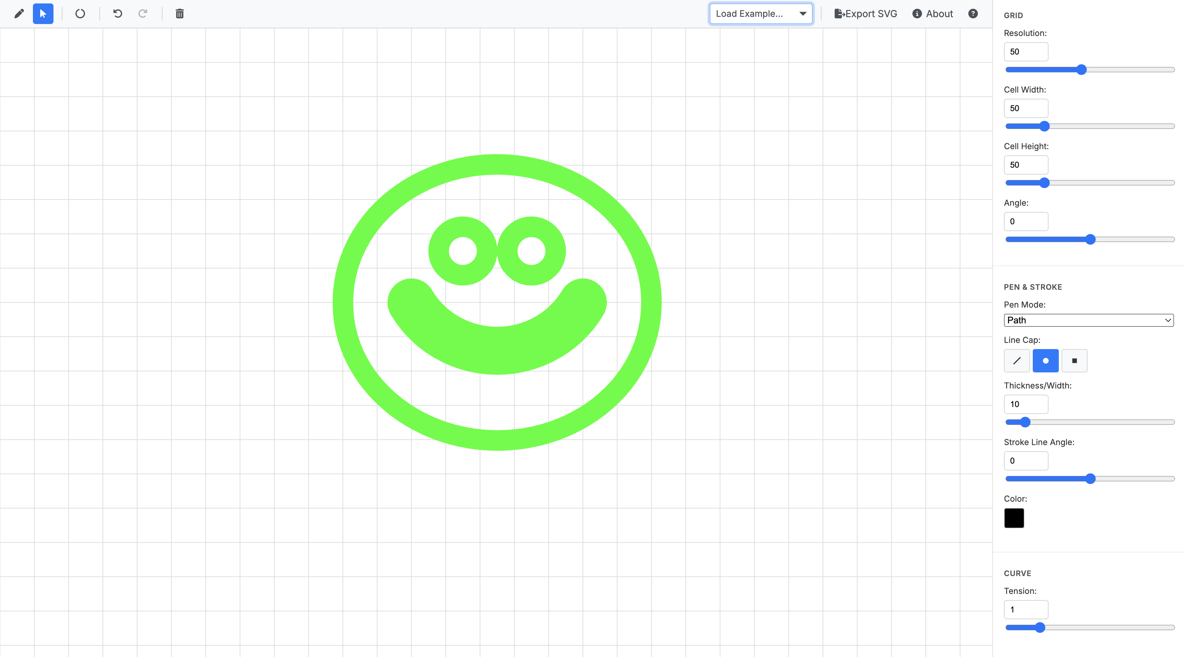Choose the round line cap
1185x657 pixels.
click(x=1045, y=361)
